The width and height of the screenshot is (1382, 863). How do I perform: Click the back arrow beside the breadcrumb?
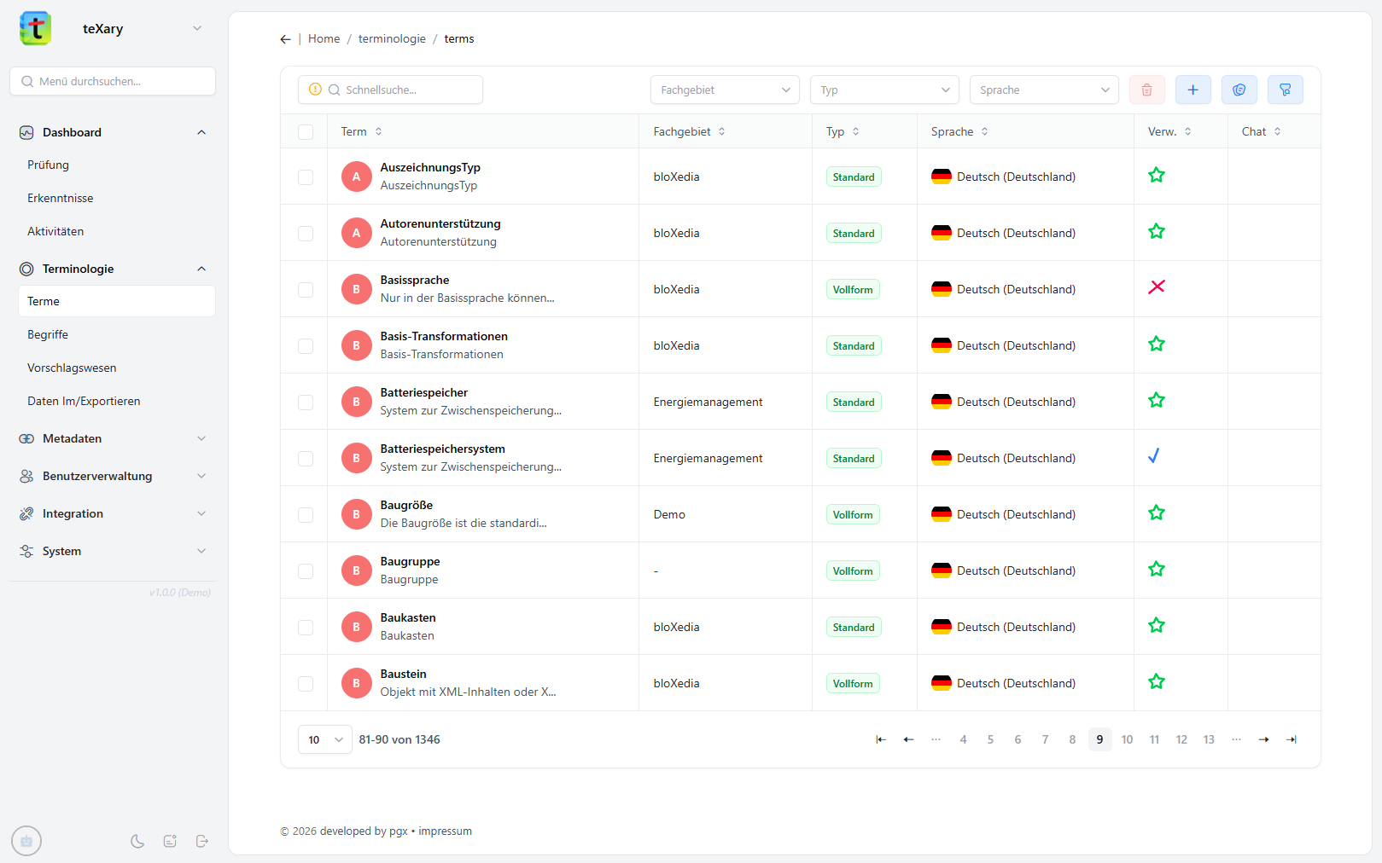(x=285, y=39)
